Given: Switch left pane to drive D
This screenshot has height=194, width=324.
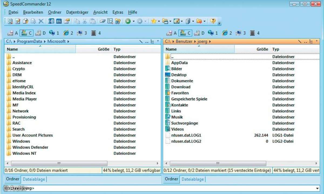Looking at the screenshot, I should tap(40, 33).
